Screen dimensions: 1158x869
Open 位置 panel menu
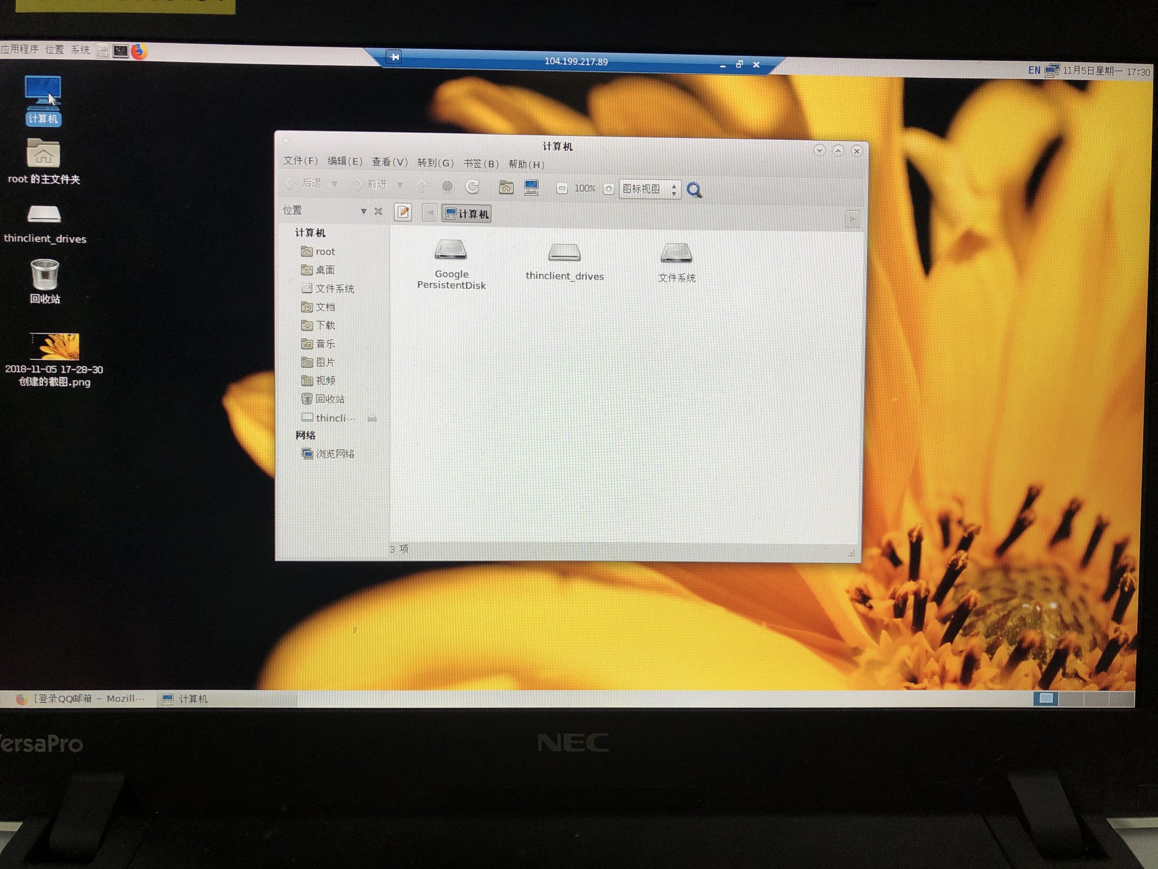tap(54, 50)
